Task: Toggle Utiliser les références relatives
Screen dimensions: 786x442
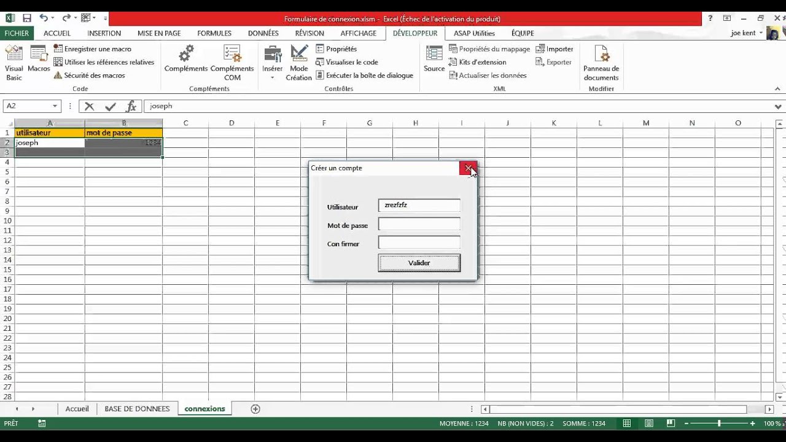Action: (x=104, y=62)
